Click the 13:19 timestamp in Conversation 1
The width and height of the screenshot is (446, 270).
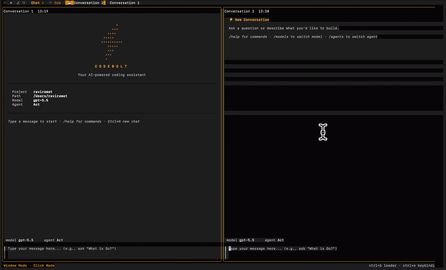43,11
